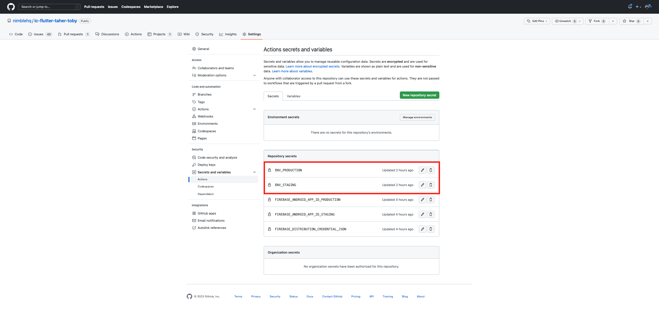This screenshot has height=332, width=659.
Task: Open the create new menu with the plus icon
Action: tap(638, 7)
